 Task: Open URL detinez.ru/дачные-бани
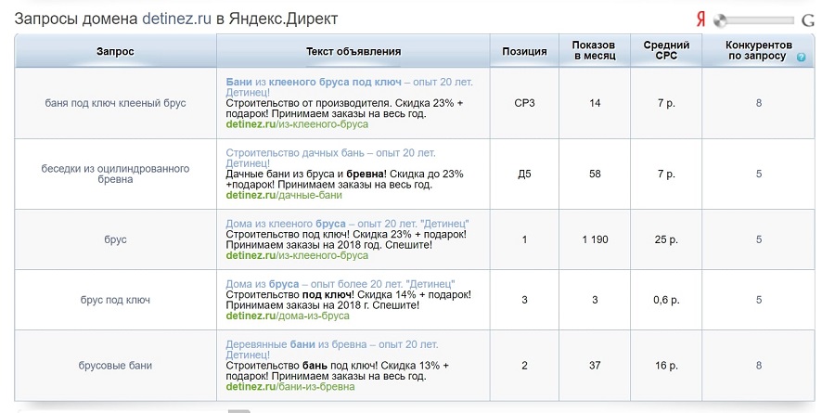pos(284,195)
